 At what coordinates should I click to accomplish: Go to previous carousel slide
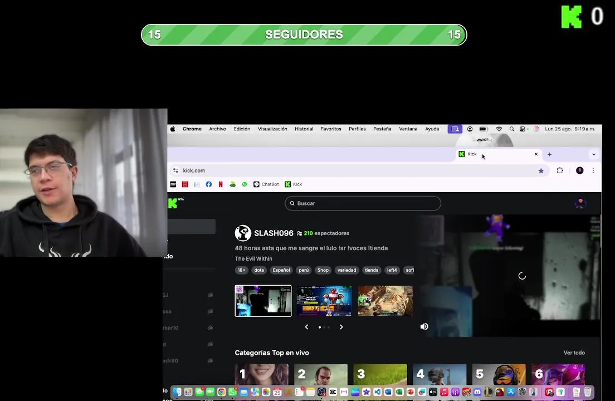[306, 327]
